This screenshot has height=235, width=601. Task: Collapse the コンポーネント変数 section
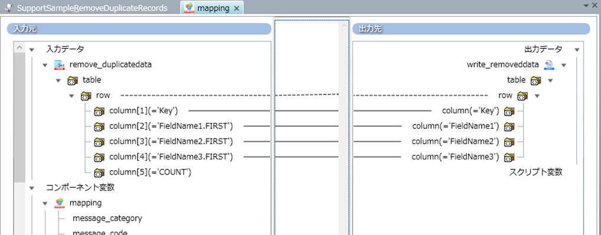click(32, 188)
